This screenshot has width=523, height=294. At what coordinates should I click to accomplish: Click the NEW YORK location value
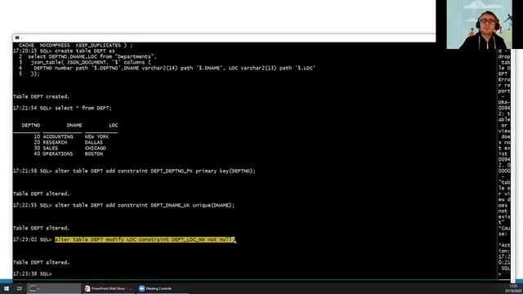[x=96, y=136]
